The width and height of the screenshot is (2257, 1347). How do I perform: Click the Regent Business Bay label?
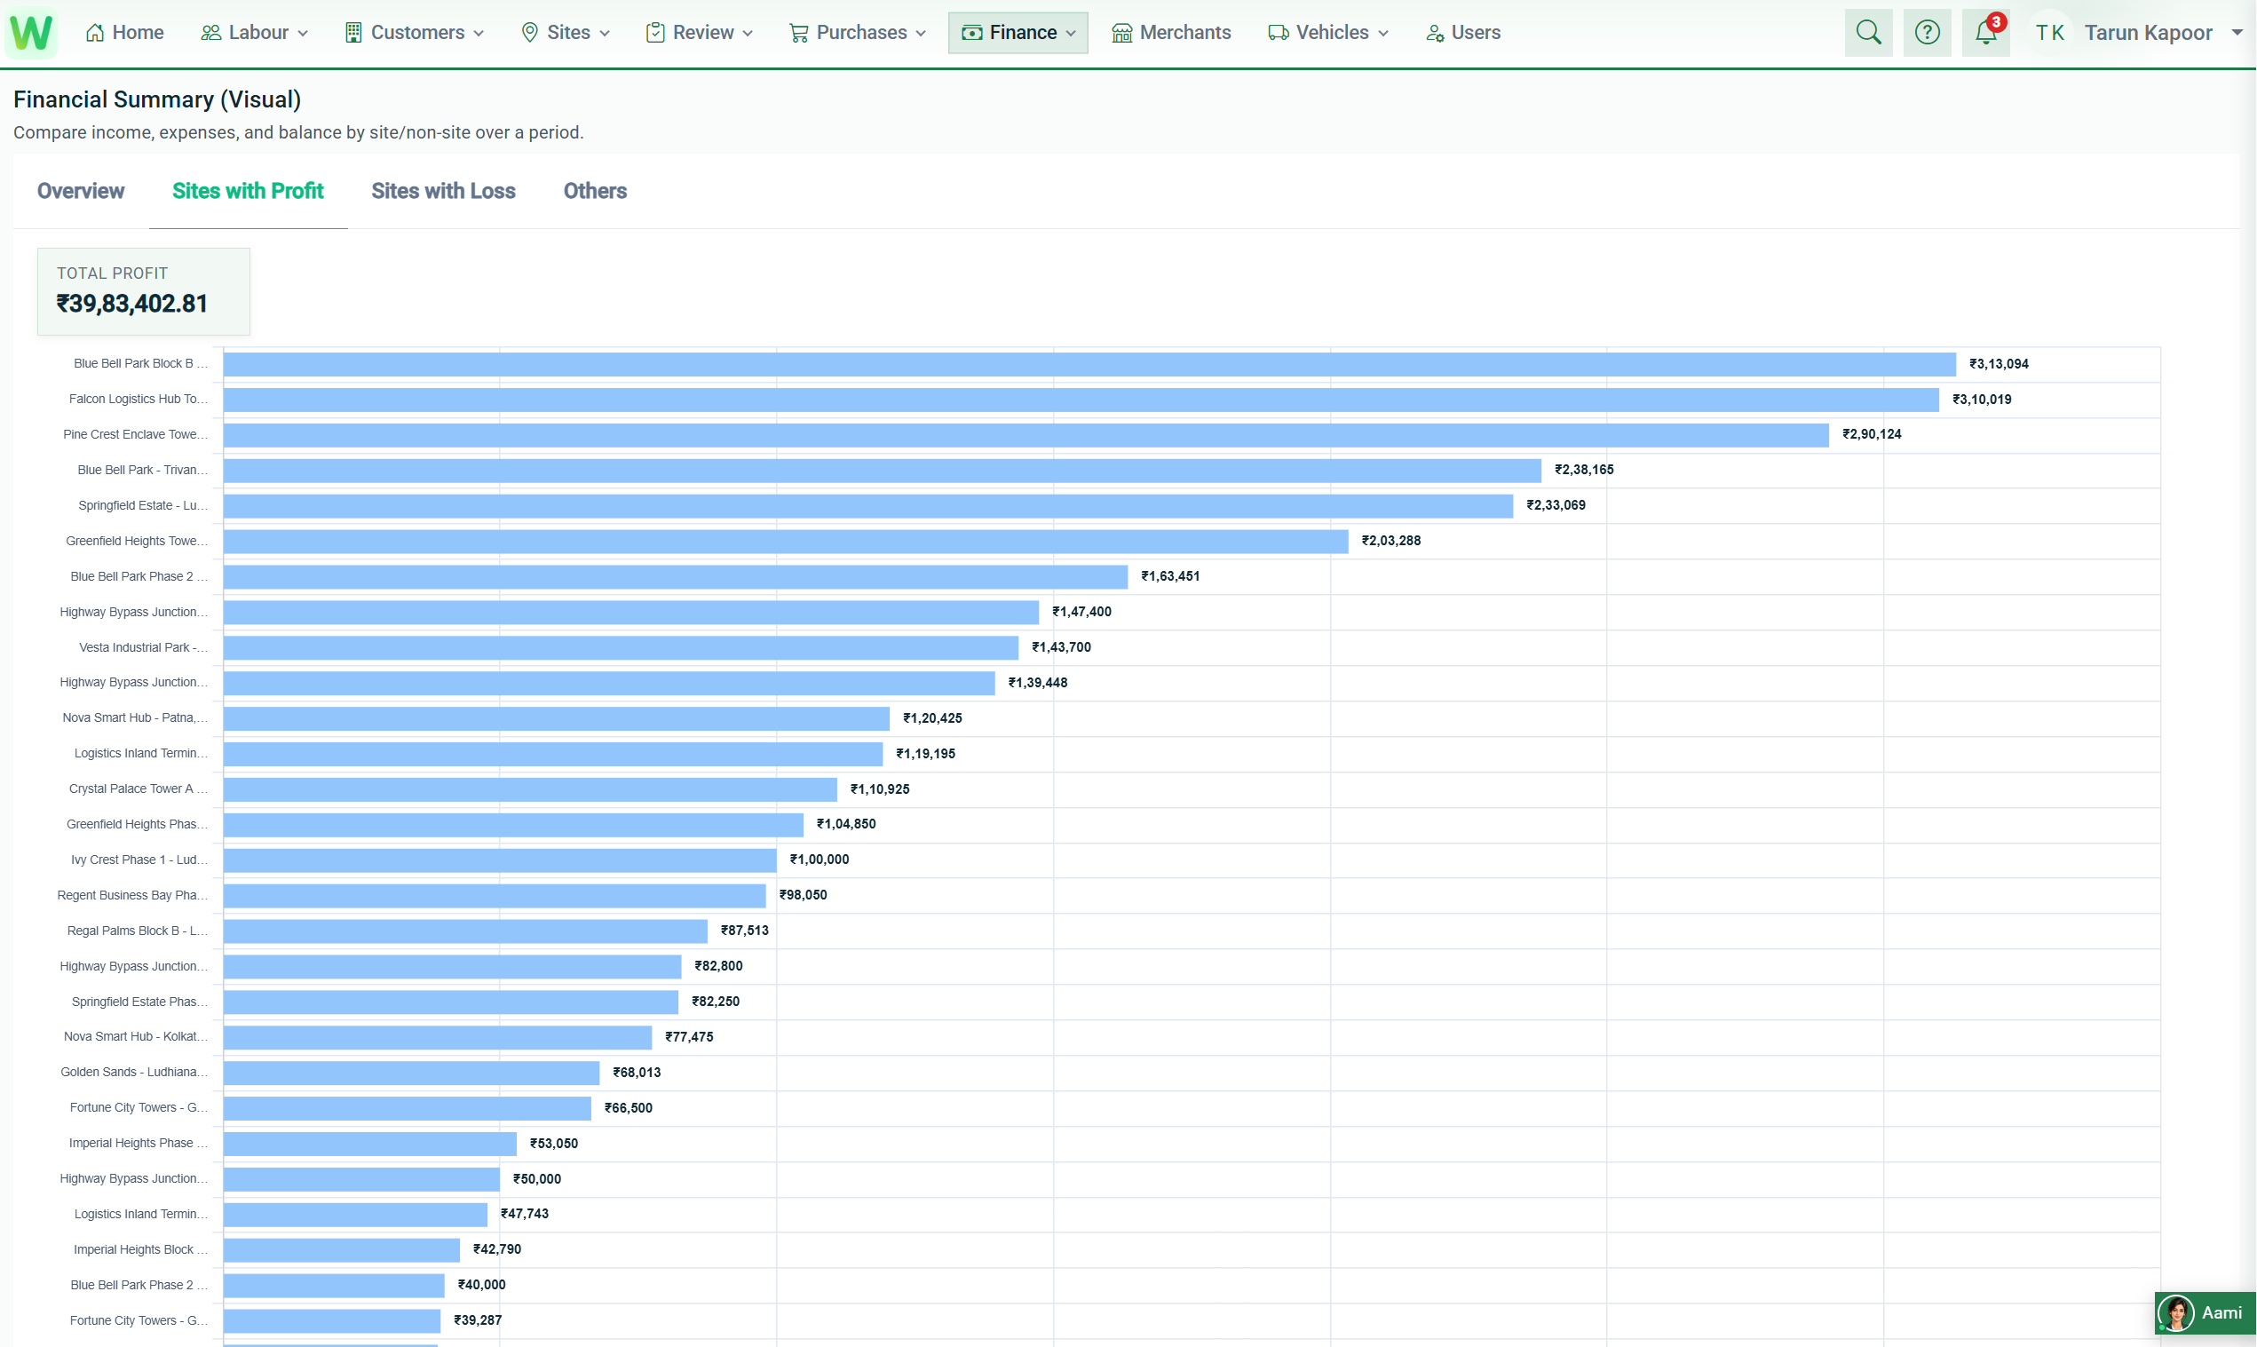[132, 895]
